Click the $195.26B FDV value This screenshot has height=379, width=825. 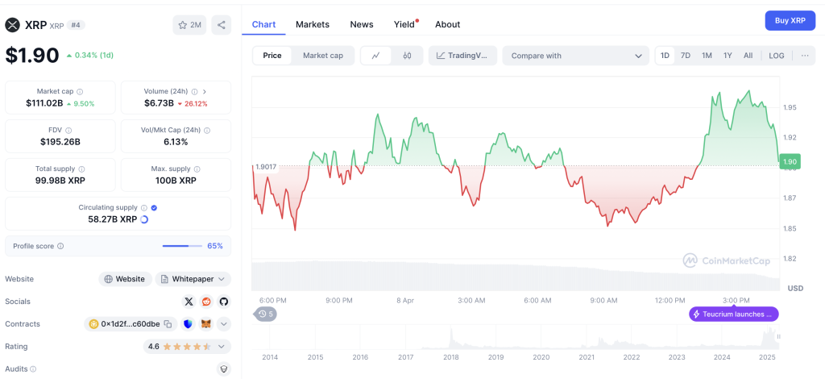[60, 142]
